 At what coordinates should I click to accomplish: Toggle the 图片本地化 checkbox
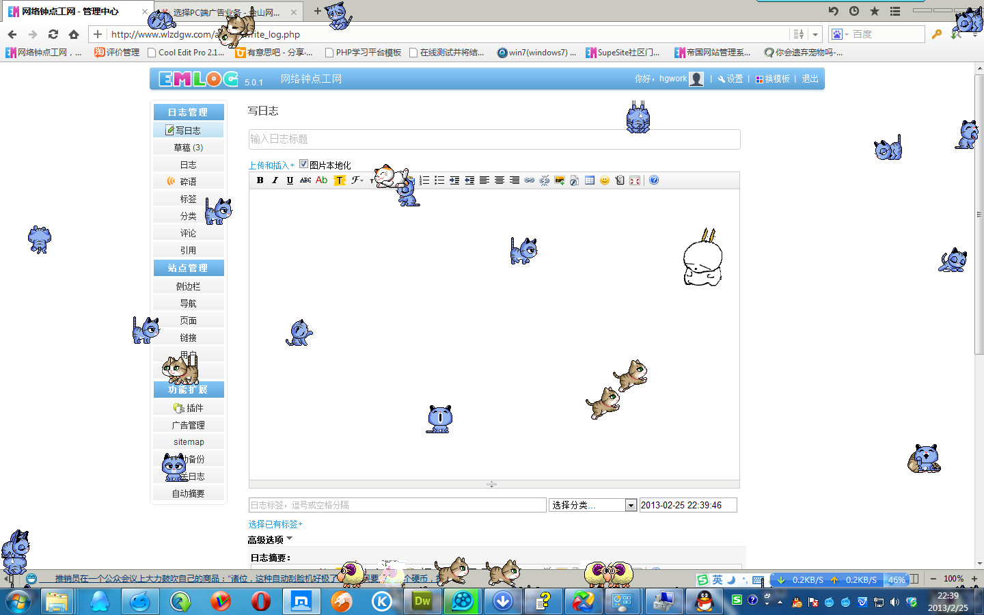(x=304, y=164)
